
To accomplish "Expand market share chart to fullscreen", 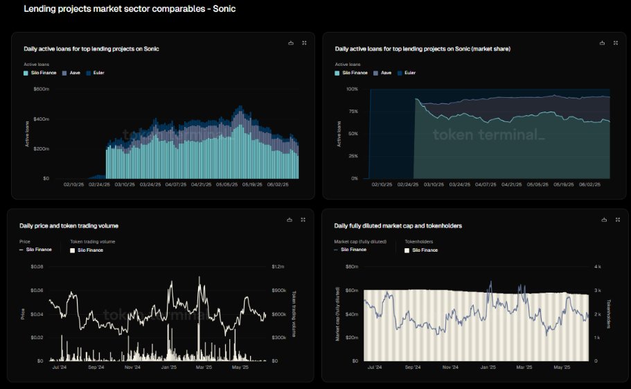I will tap(615, 43).
